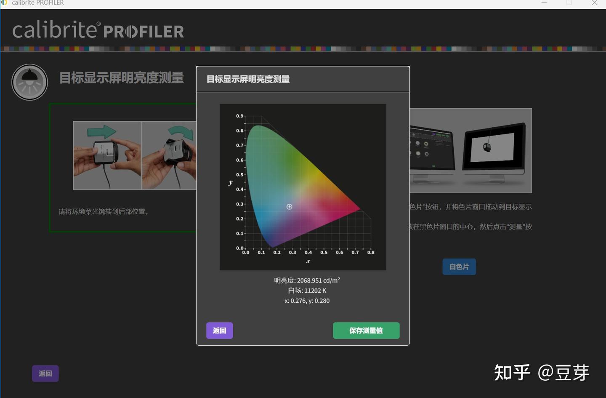Click the text 请将环境柔光镜转到后部位置。

[104, 211]
